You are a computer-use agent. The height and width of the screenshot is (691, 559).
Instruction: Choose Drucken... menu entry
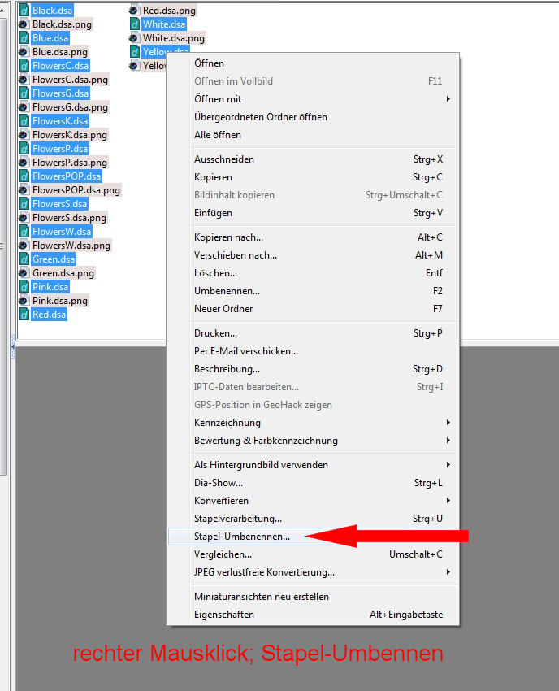coord(313,333)
